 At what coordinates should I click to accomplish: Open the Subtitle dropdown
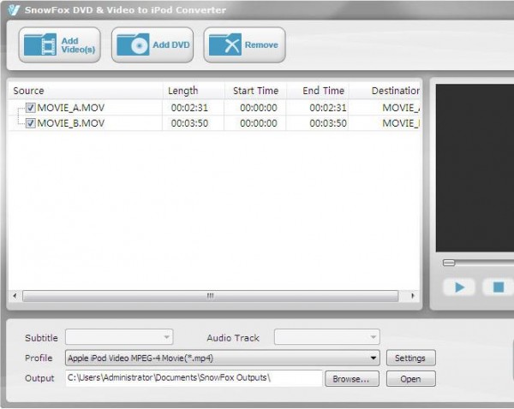(x=119, y=337)
